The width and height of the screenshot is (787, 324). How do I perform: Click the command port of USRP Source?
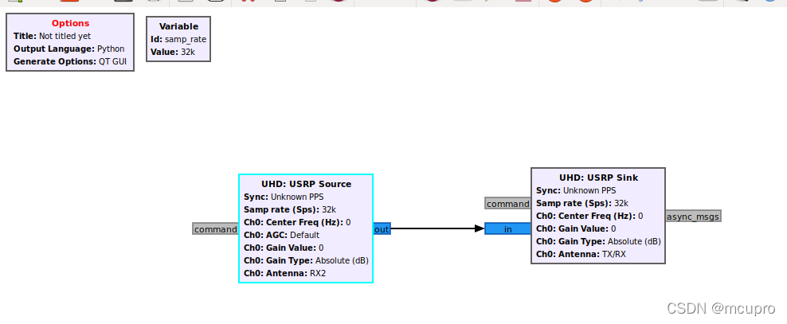[x=215, y=229]
